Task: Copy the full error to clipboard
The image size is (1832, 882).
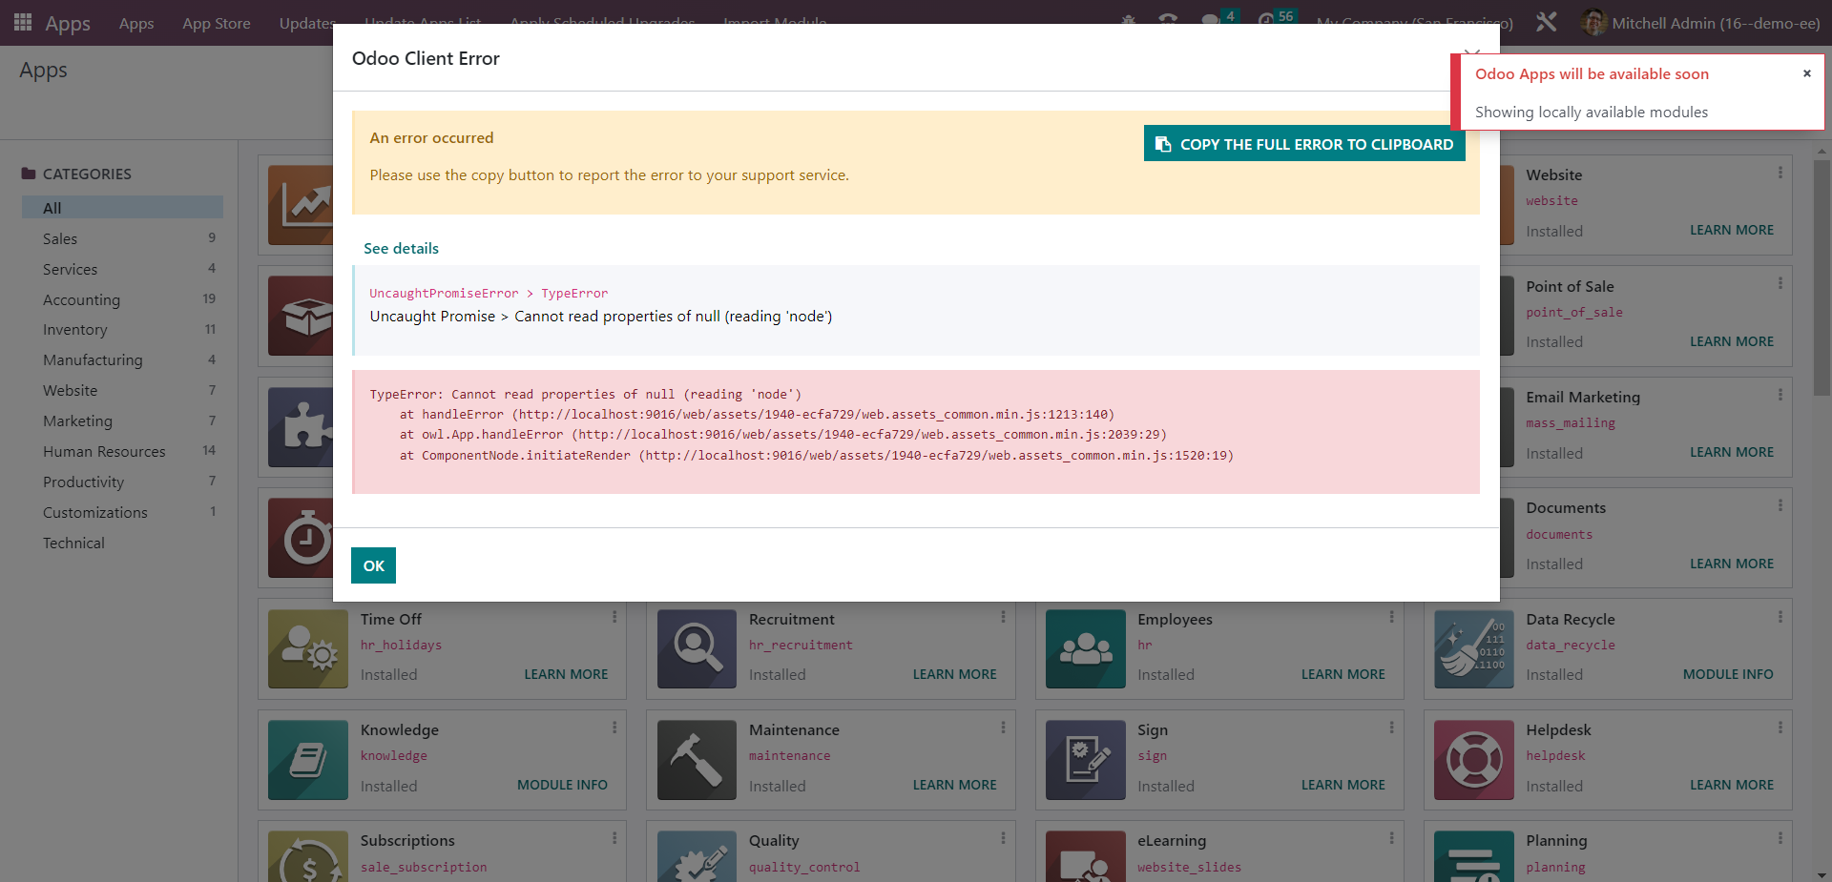Action: point(1304,144)
